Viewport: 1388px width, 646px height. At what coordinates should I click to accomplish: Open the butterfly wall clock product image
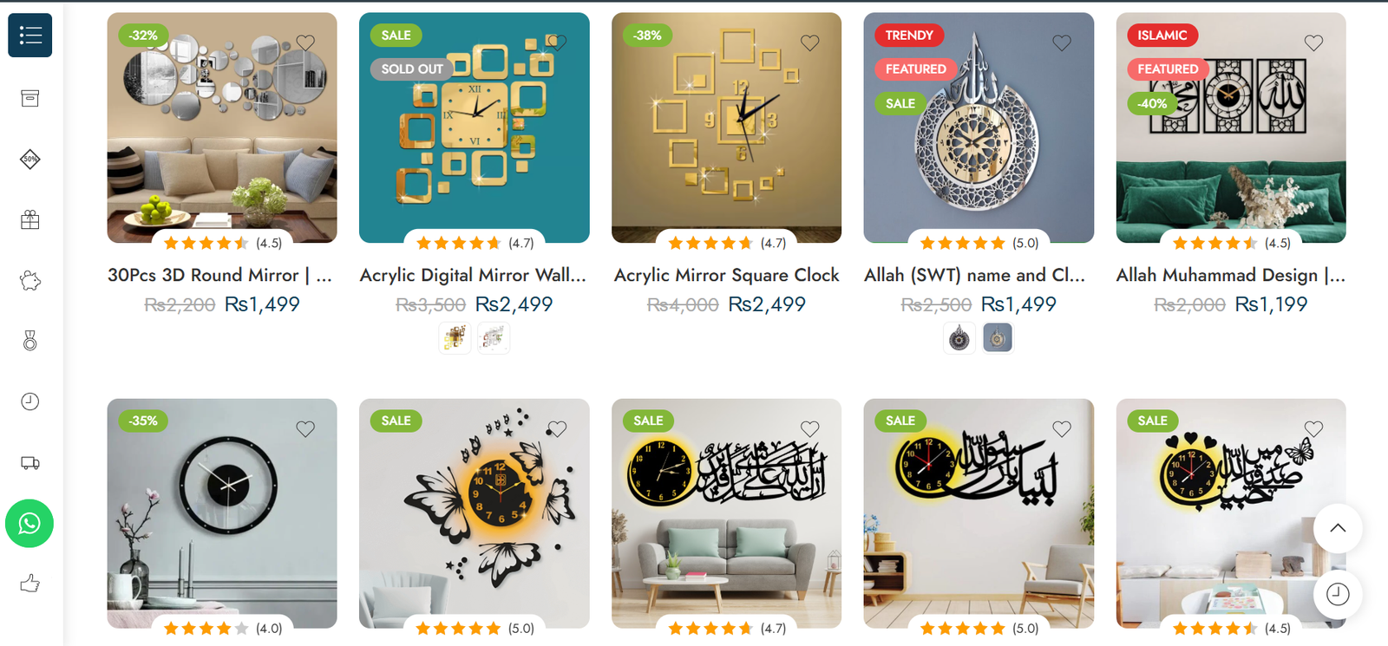click(475, 513)
